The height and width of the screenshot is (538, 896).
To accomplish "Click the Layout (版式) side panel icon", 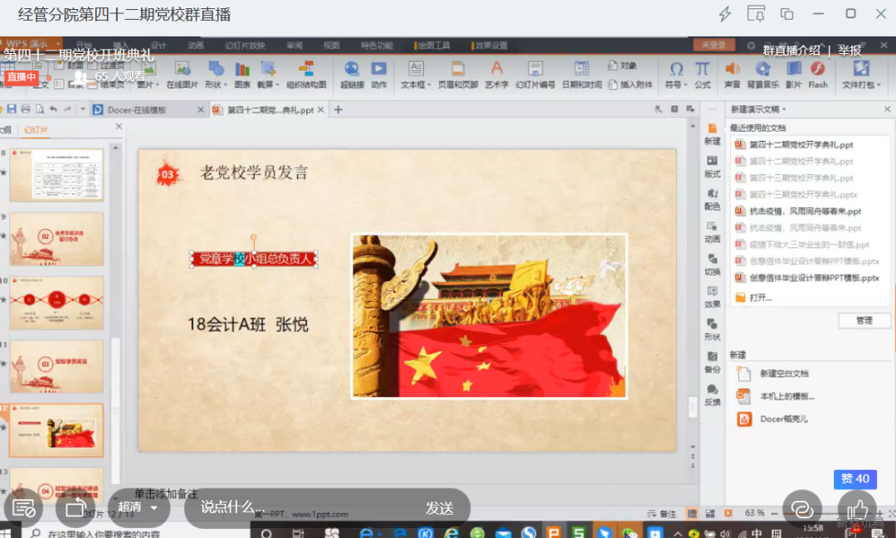I will [712, 166].
